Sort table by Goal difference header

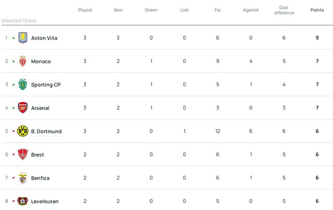tap(284, 10)
